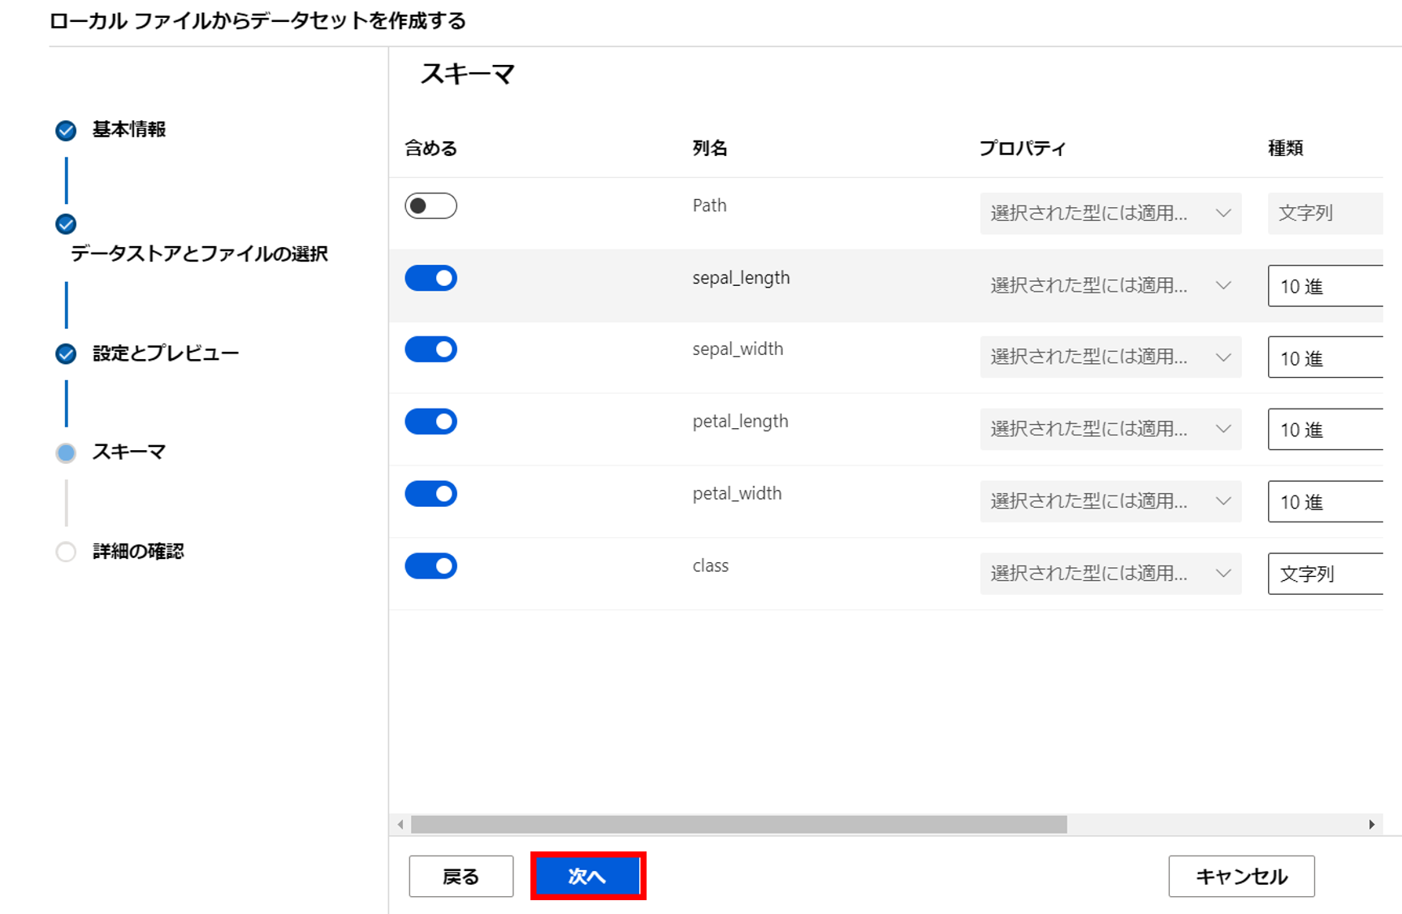Click the スキーマ current step circle
The width and height of the screenshot is (1402, 914).
point(66,453)
